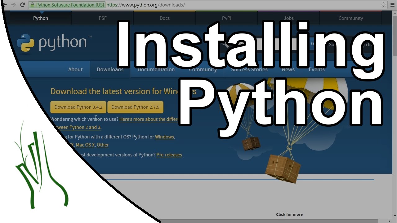The width and height of the screenshot is (397, 223).
Task: Click the address bar URL field
Action: [242, 5]
